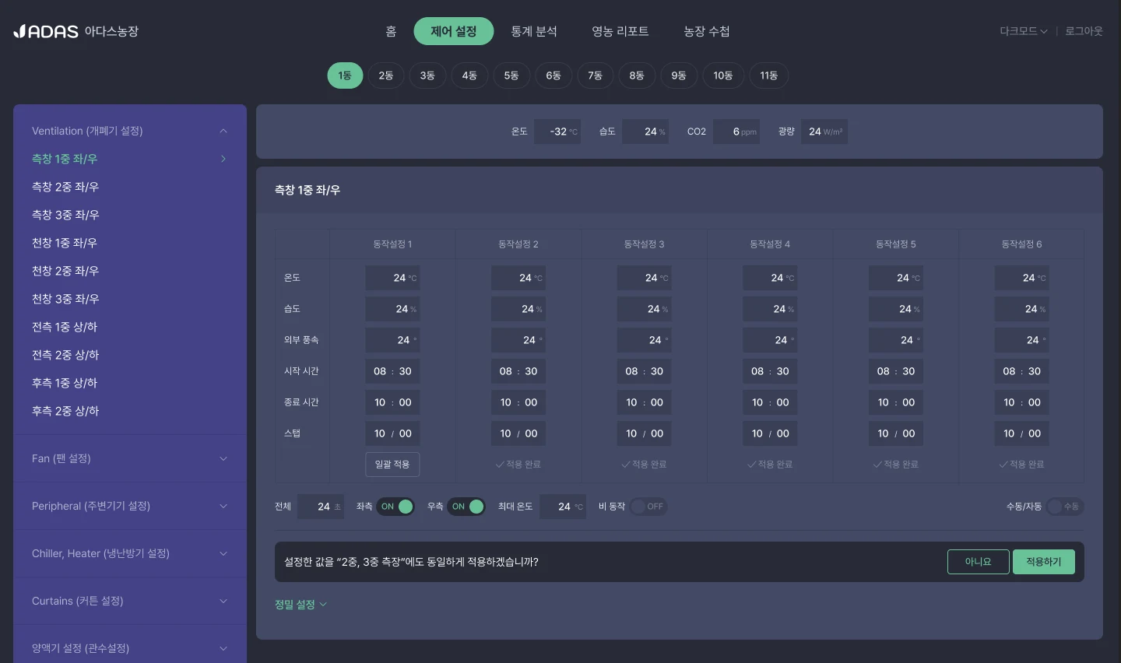1121x663 pixels.
Task: Expand Peripheral (주변기기 설정) section
Action: pyautogui.click(x=130, y=506)
